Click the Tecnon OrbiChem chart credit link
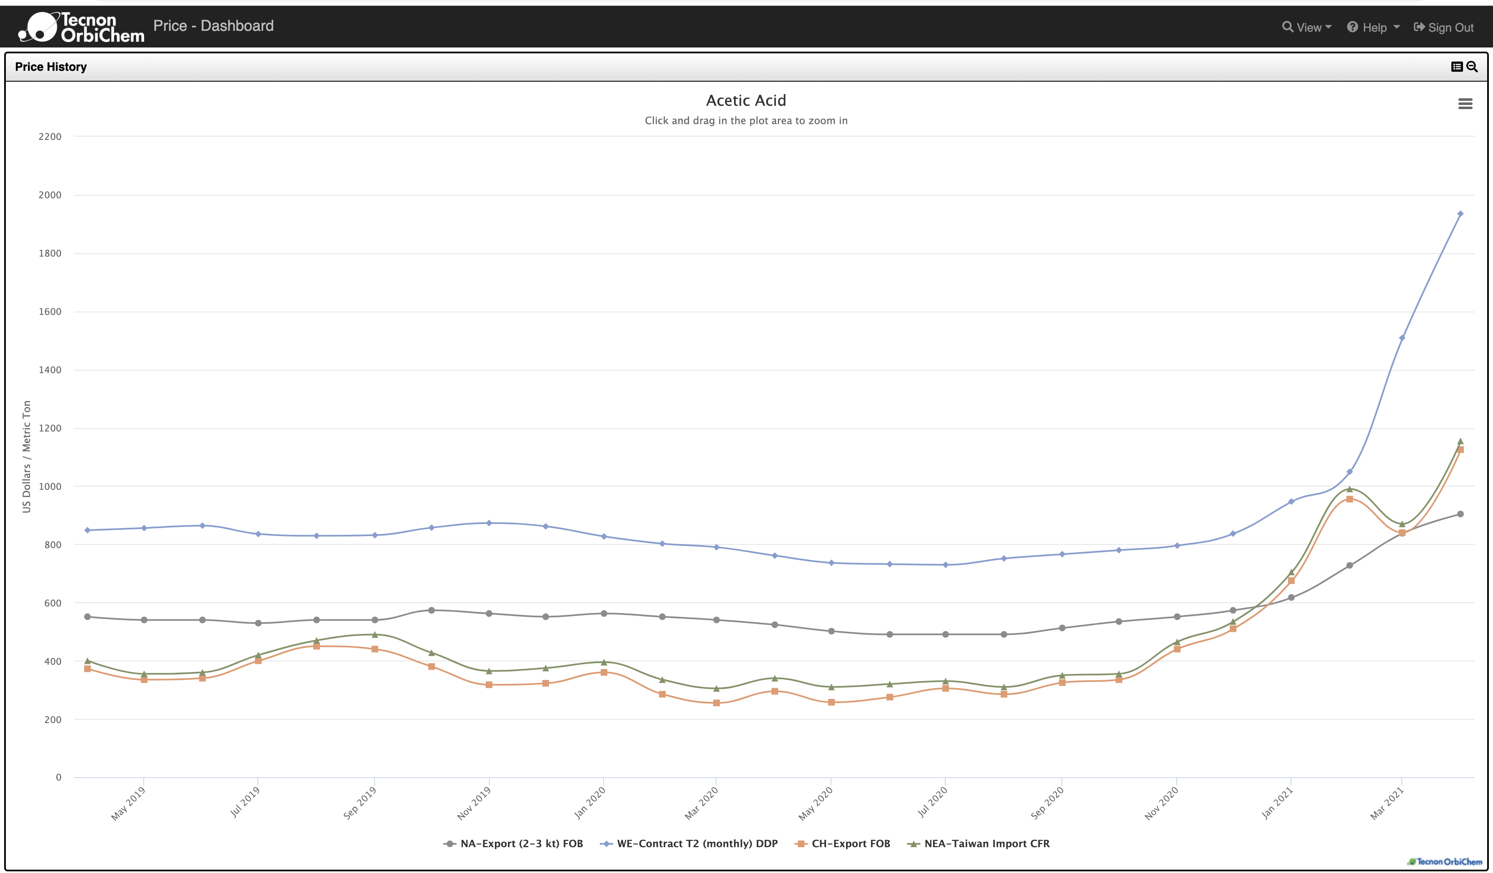Image resolution: width=1493 pixels, height=873 pixels. [1445, 861]
